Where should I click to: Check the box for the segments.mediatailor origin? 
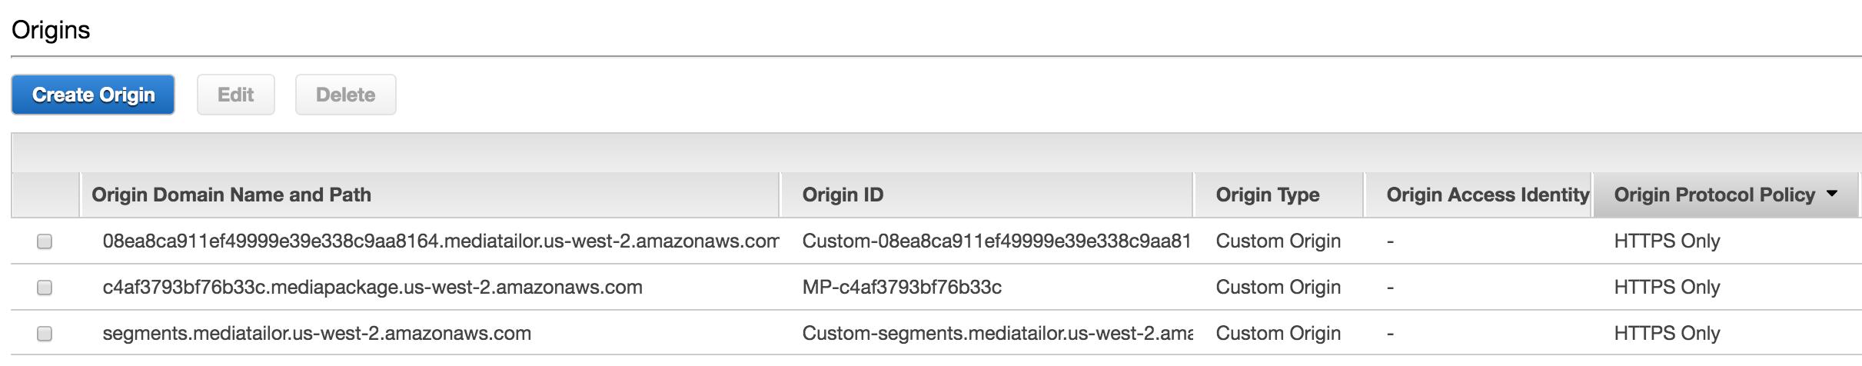pyautogui.click(x=45, y=334)
